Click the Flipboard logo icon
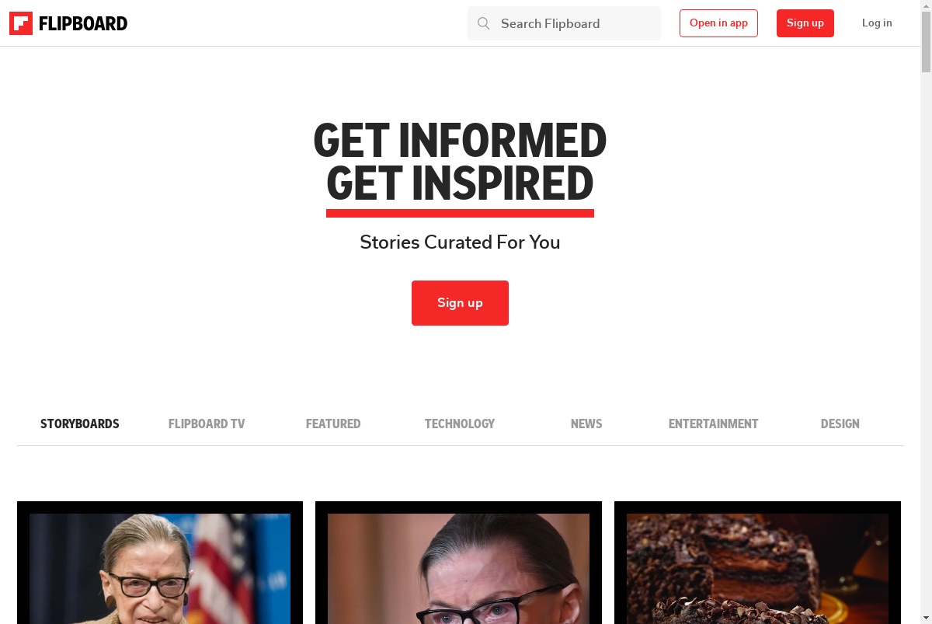 [x=21, y=23]
